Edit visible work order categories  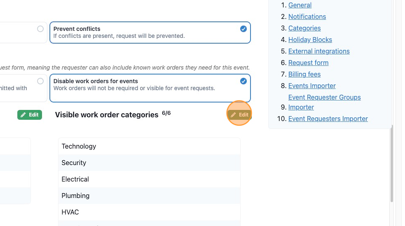[x=239, y=115]
